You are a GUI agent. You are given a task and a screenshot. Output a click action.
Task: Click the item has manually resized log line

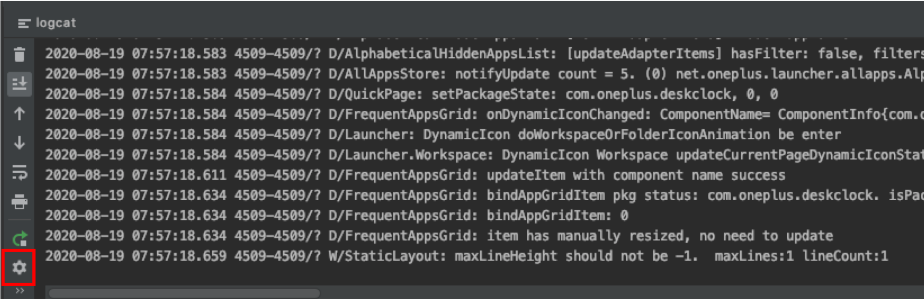pos(439,235)
